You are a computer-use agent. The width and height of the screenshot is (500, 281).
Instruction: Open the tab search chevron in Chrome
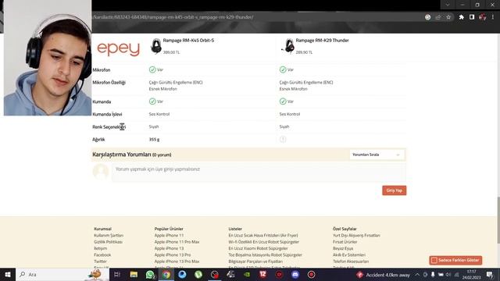pyautogui.click(x=448, y=5)
